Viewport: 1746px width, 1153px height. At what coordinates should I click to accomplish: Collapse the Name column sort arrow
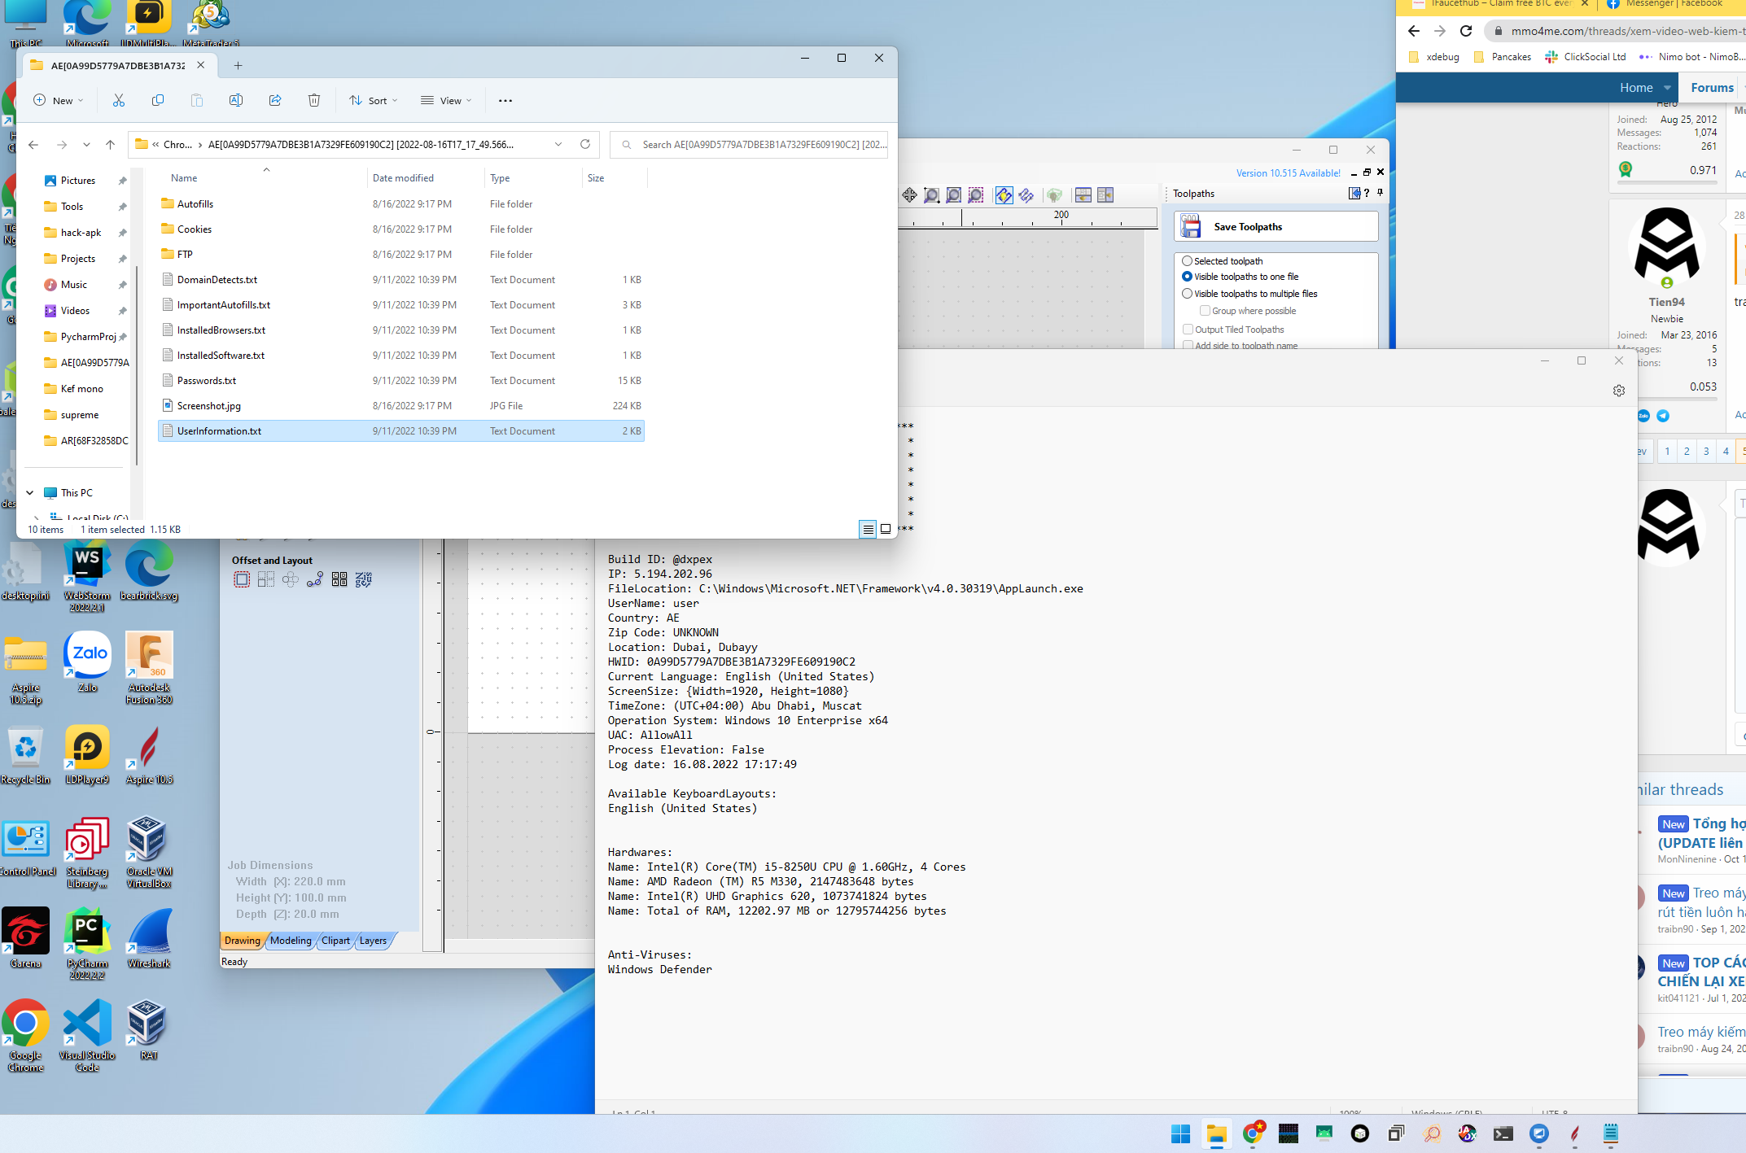tap(266, 169)
